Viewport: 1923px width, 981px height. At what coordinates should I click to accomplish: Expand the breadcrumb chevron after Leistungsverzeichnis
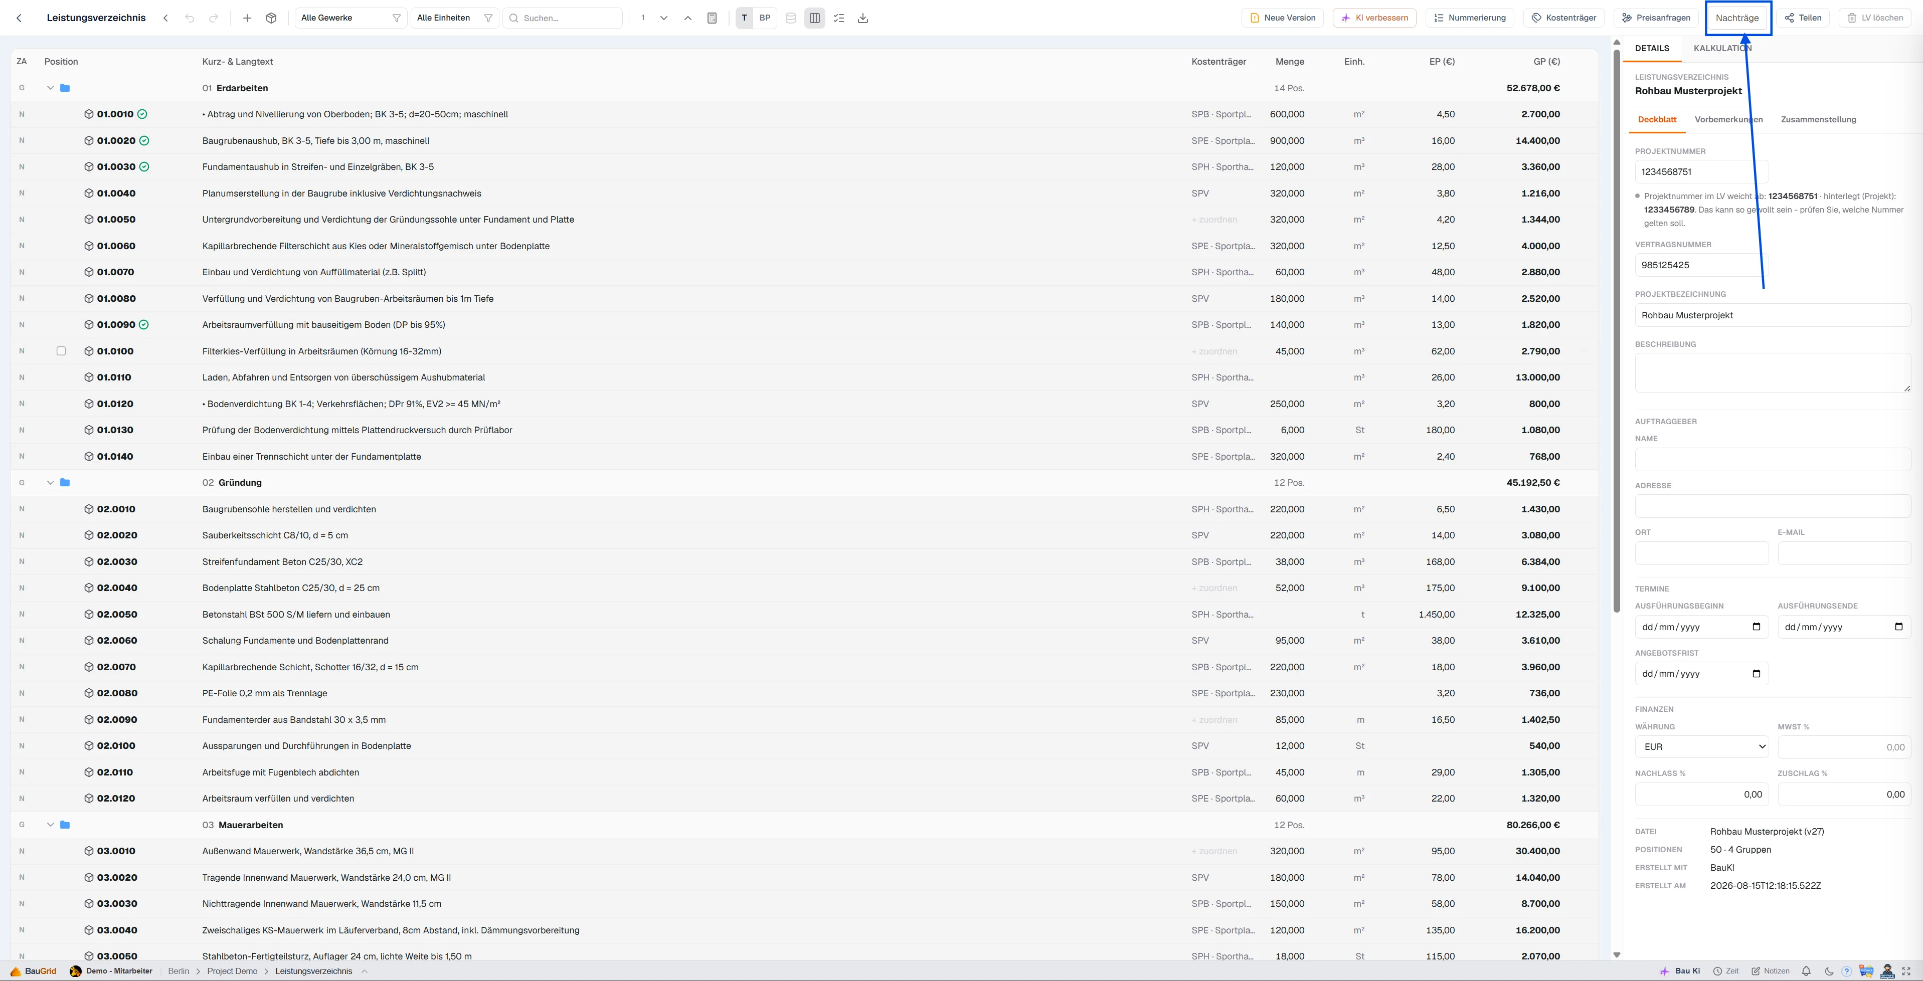pyautogui.click(x=365, y=971)
